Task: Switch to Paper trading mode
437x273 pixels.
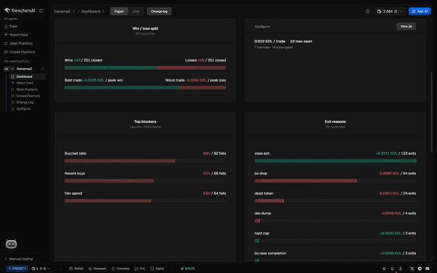Action: [119, 12]
